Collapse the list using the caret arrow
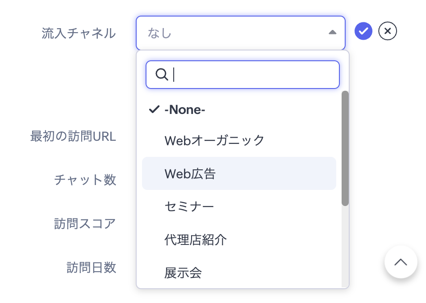The image size is (426, 303). [332, 33]
